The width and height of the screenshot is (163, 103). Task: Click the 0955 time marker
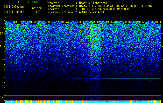[x=80, y=22]
